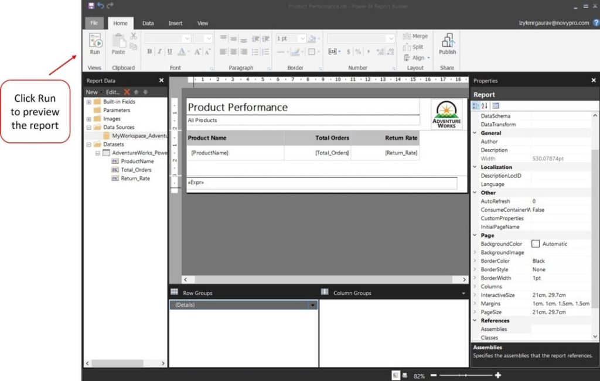The image size is (600, 381).
Task: Apply numbered list formatting
Action: [265, 52]
